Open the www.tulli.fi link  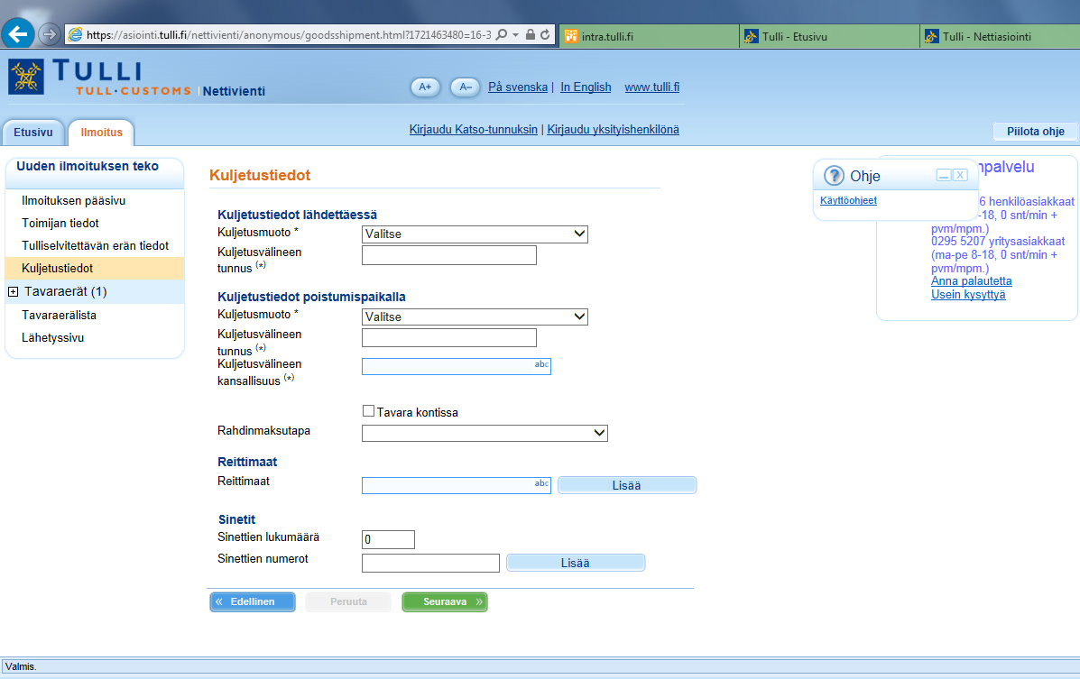point(651,87)
